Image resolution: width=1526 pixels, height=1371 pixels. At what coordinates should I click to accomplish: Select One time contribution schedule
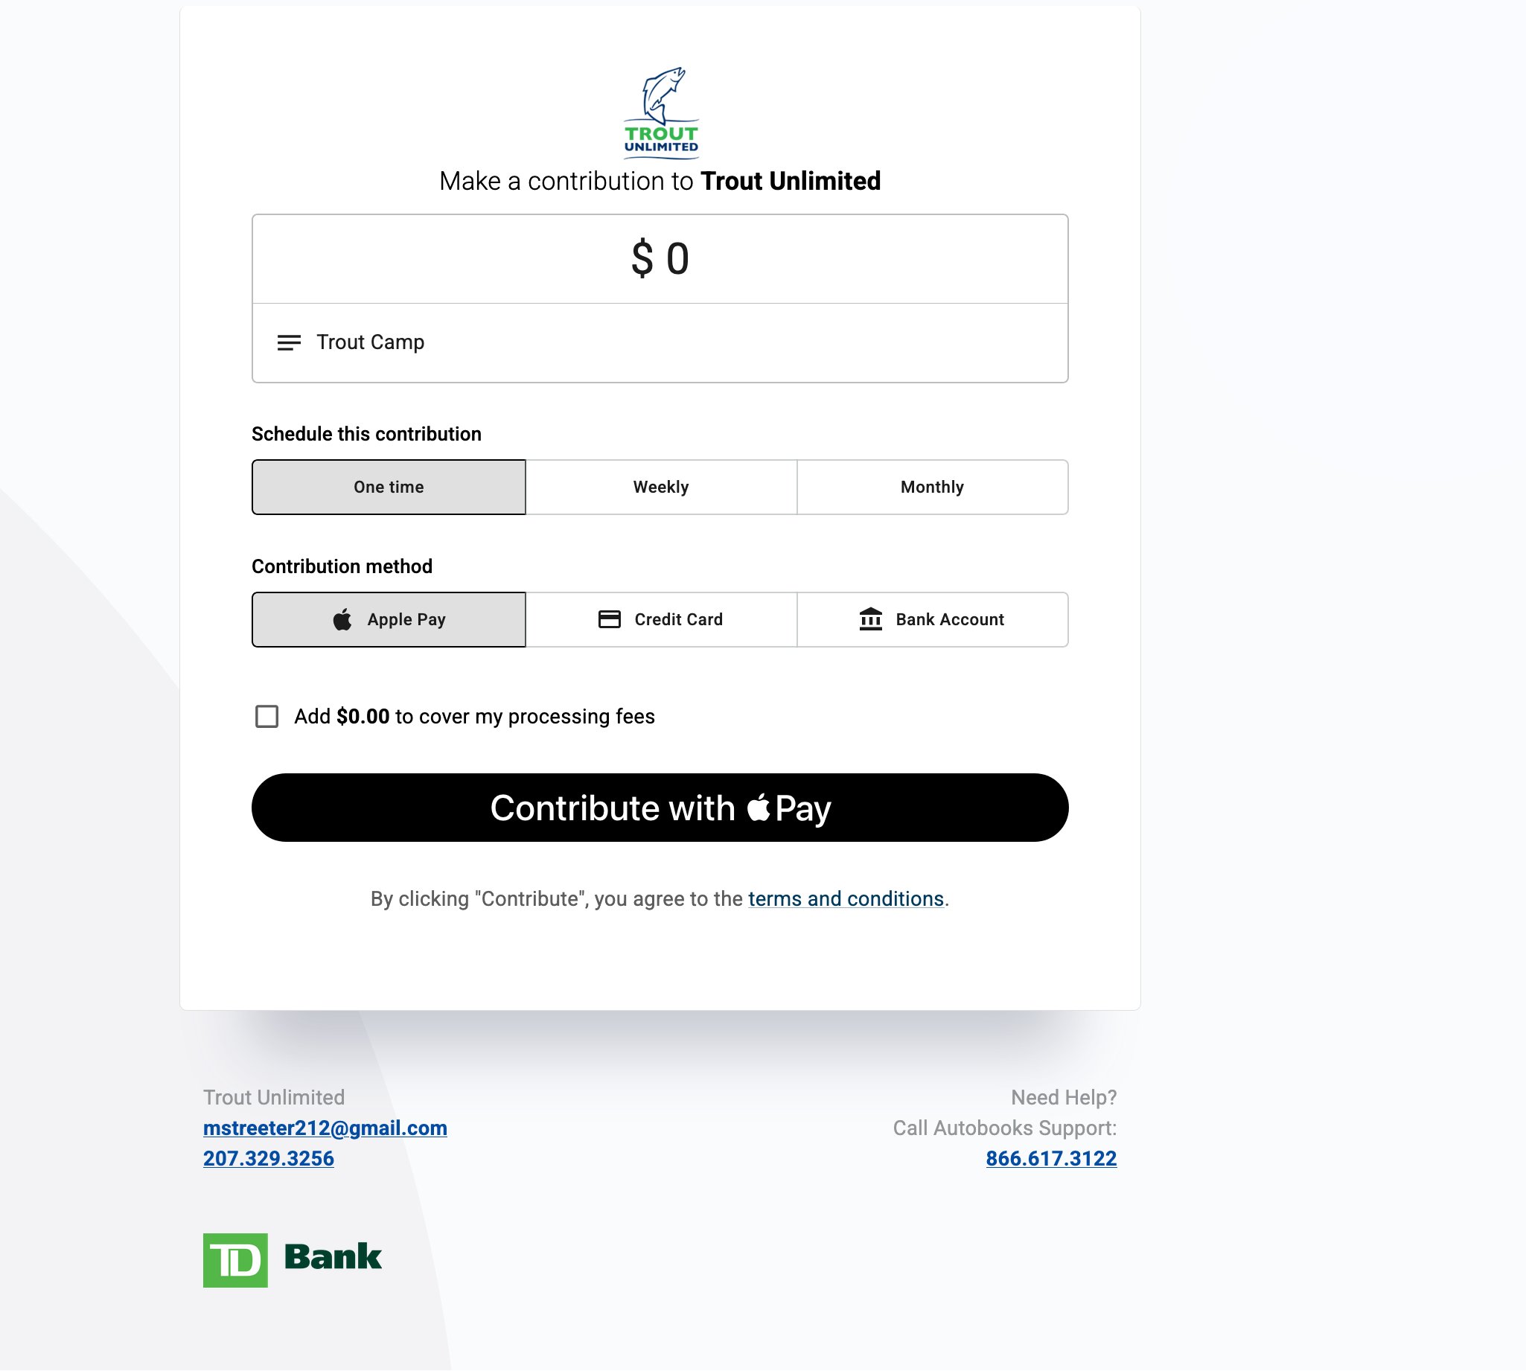click(x=389, y=488)
